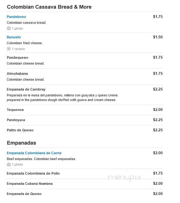180x203 pixels.
Task: Click the Pandeyuca menu item
Action: tap(16, 120)
